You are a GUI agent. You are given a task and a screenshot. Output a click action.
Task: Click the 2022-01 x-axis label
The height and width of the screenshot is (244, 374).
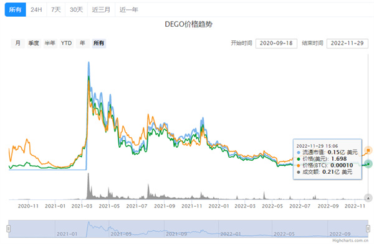[219, 206]
